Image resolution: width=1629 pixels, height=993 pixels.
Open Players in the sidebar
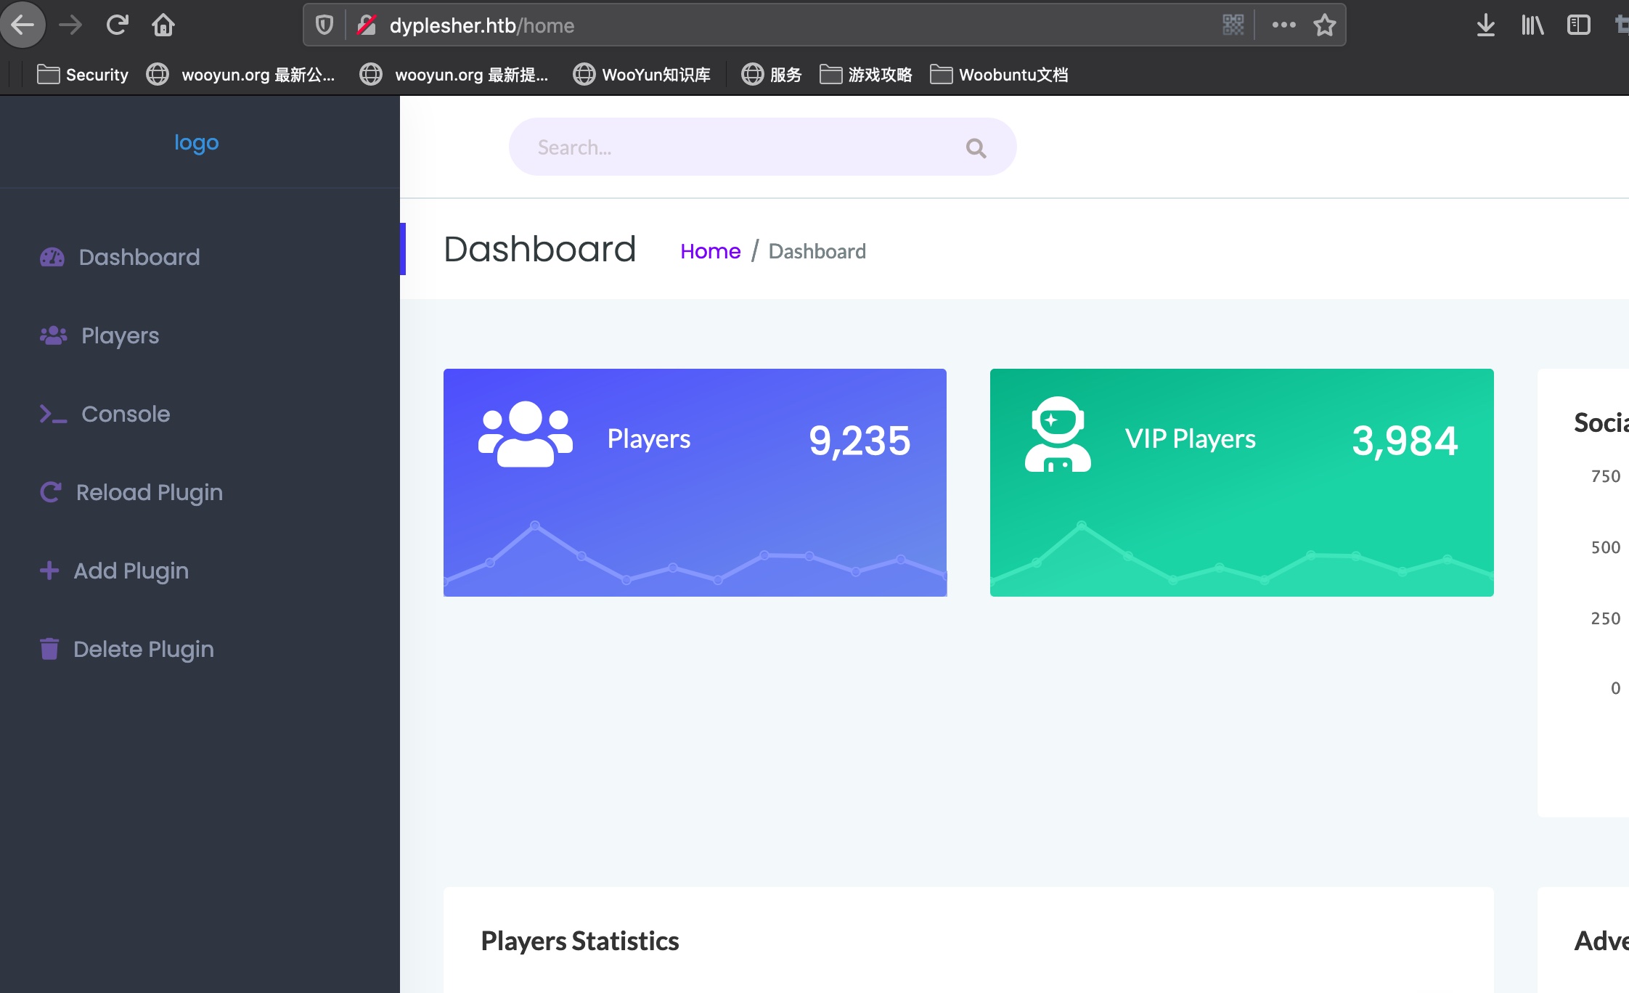coord(120,335)
